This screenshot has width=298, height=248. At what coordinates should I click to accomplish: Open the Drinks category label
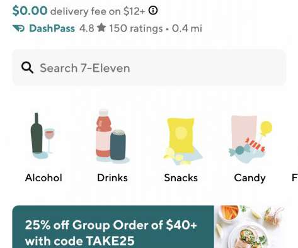coord(112,178)
